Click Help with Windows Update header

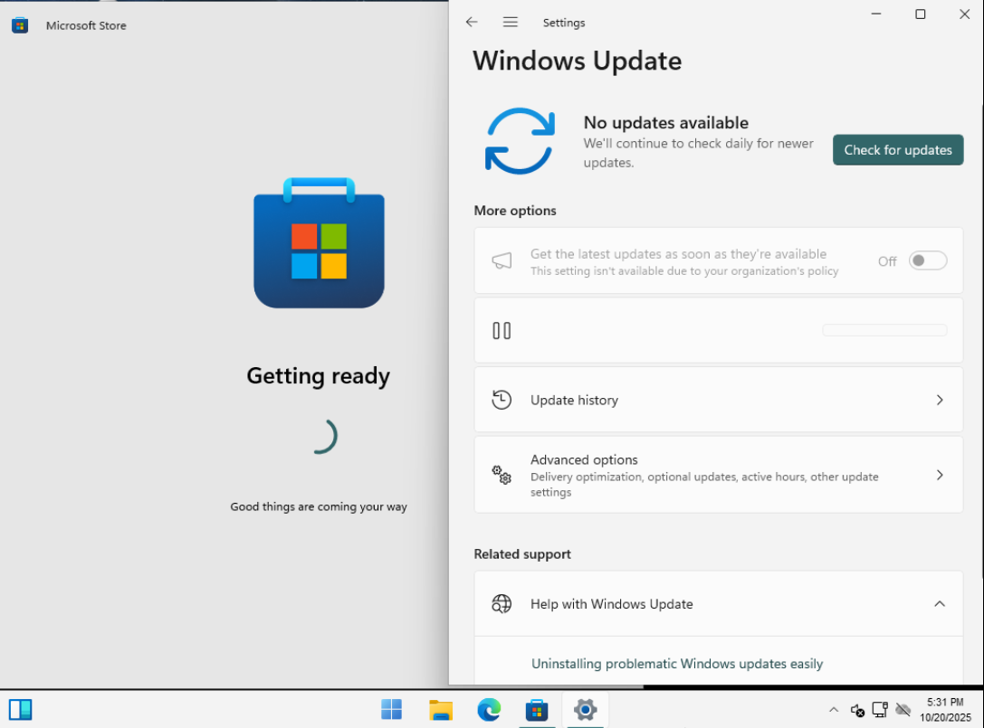[x=719, y=604]
